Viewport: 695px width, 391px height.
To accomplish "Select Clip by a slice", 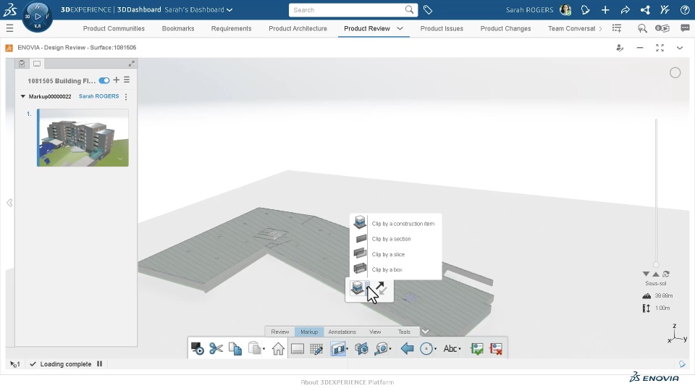I will (395, 254).
